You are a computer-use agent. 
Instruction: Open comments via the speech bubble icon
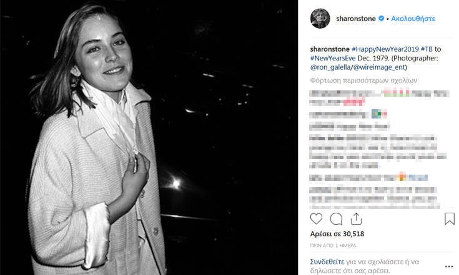[x=336, y=219]
